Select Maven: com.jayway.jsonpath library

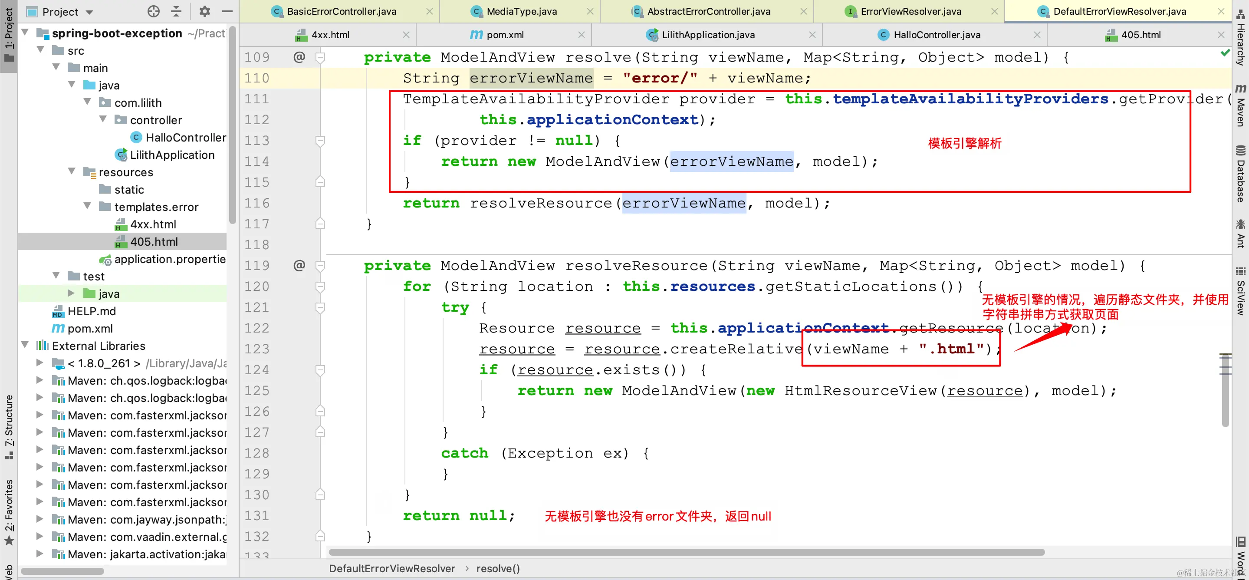point(139,519)
